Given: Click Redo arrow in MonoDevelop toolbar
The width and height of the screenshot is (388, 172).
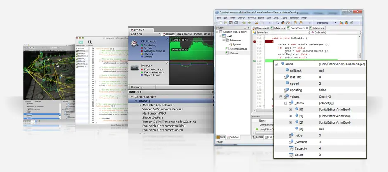Looking at the screenshot, I should click(x=249, y=23).
